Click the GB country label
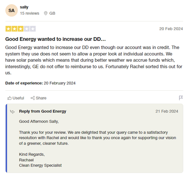 tap(52, 13)
